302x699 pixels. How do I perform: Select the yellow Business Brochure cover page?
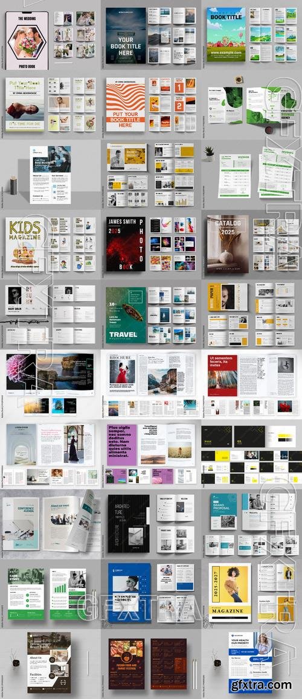pyautogui.click(x=127, y=158)
